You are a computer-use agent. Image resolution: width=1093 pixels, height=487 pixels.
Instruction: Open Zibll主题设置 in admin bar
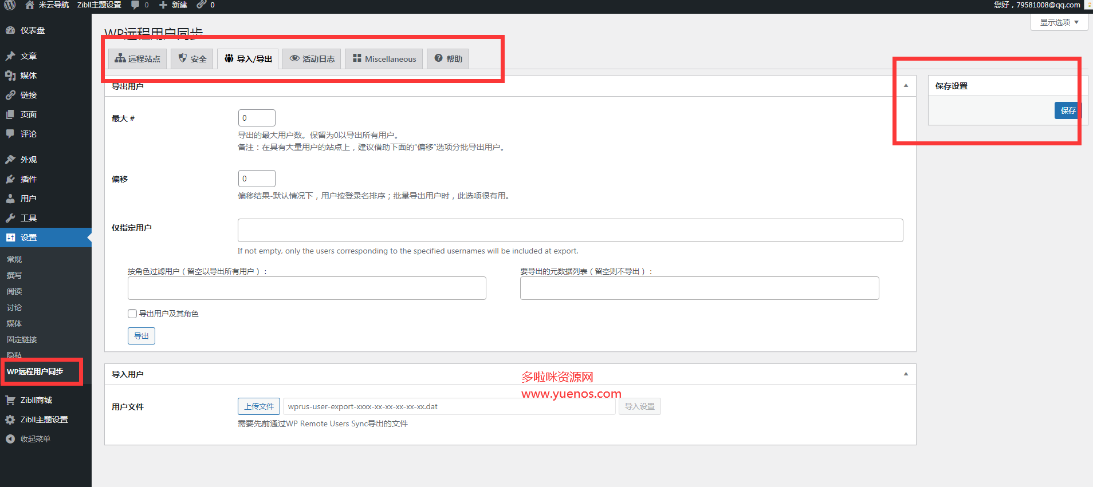(x=99, y=5)
